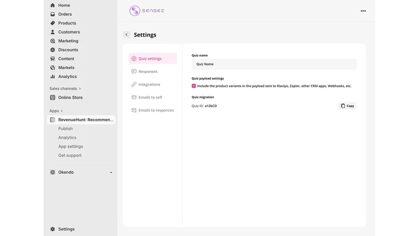Select the RevenueHunt: Recommen... app entry
The image size is (419, 236).
point(81,120)
